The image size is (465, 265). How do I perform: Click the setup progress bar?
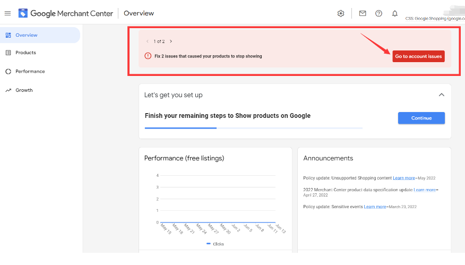click(253, 128)
